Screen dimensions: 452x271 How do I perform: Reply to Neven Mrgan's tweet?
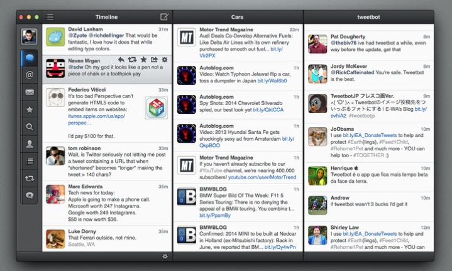pyautogui.click(x=121, y=60)
